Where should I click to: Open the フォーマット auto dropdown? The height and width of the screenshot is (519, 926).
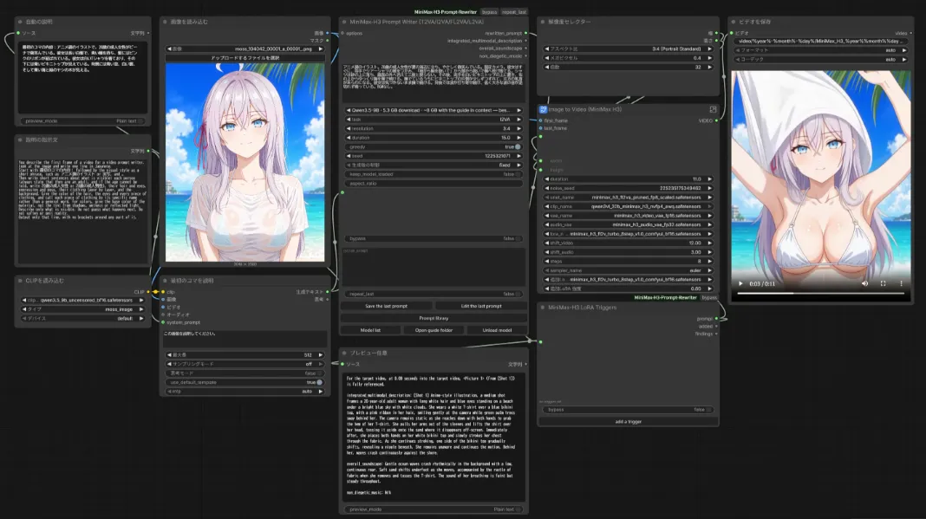point(821,50)
